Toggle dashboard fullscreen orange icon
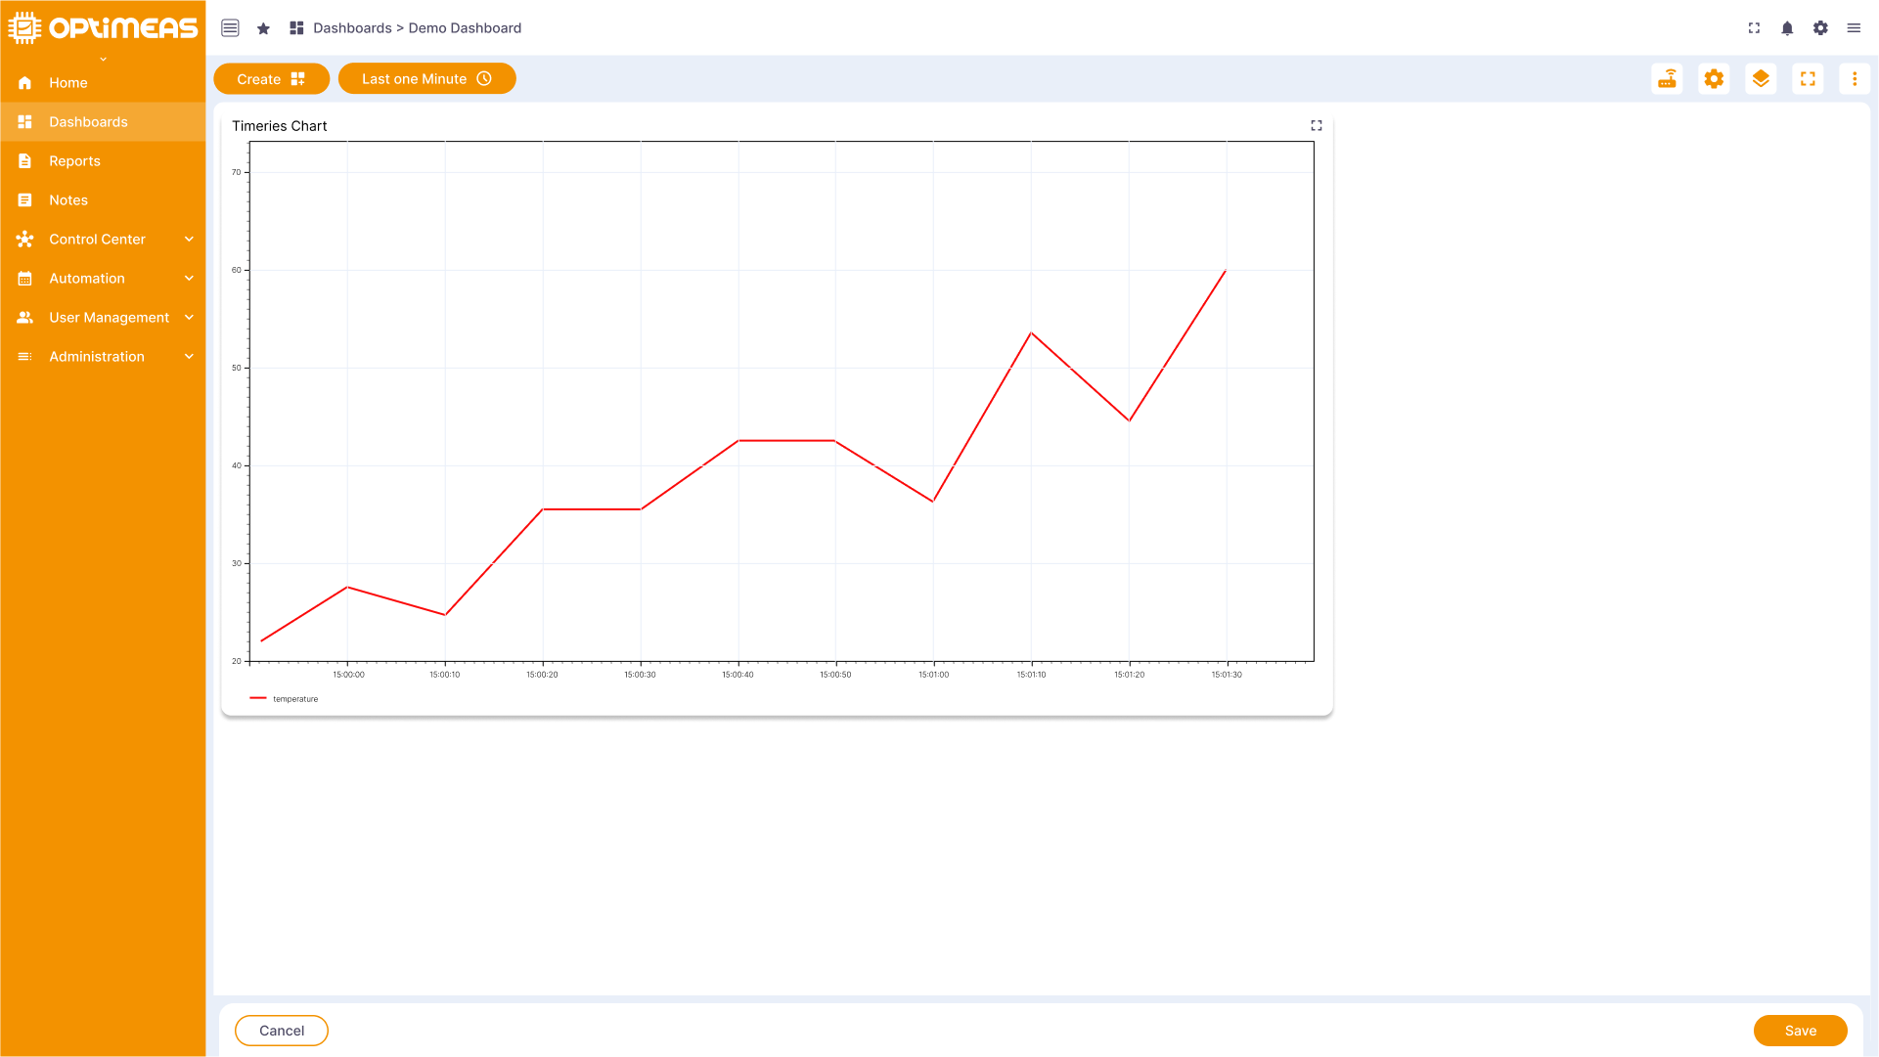Viewport: 1879px width, 1057px height. coord(1808,79)
